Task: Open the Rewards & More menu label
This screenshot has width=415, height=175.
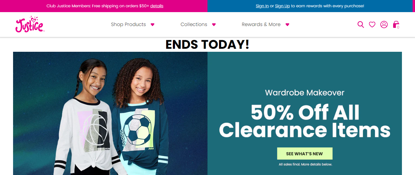Action: [261, 25]
